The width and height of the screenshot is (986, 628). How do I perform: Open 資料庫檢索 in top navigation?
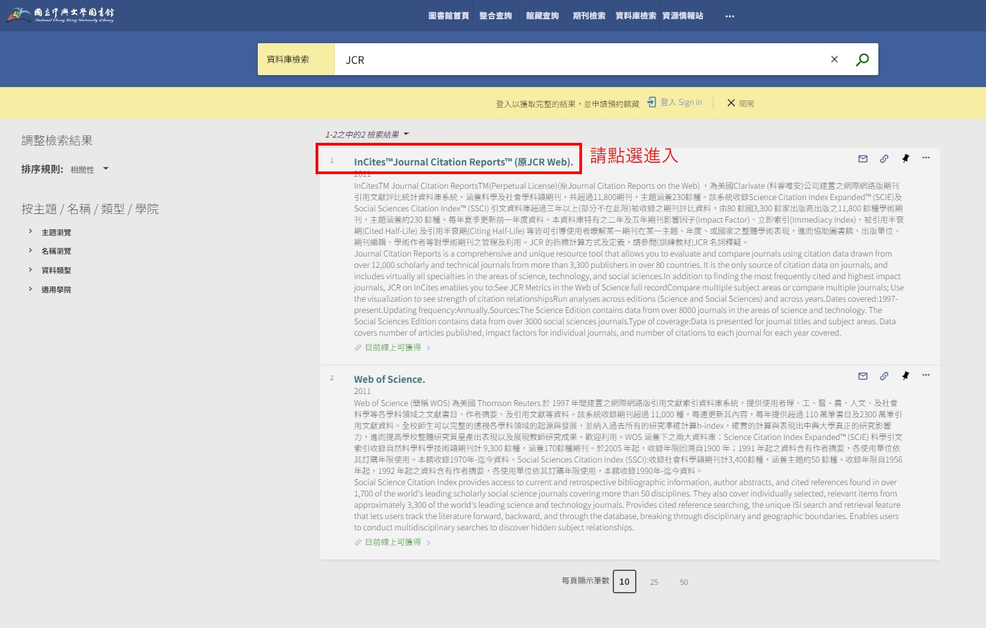636,16
